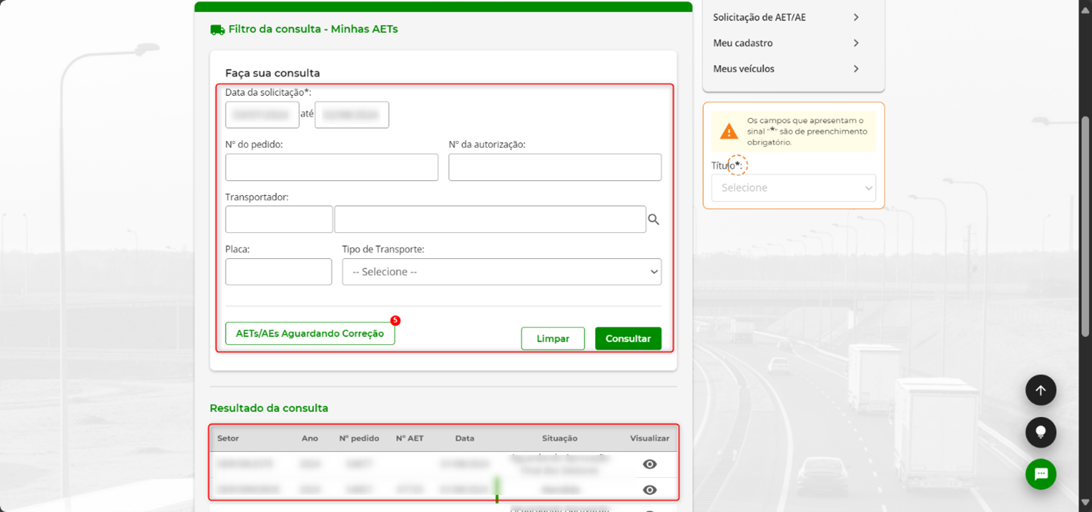
Task: Click the Limpar button
Action: (553, 338)
